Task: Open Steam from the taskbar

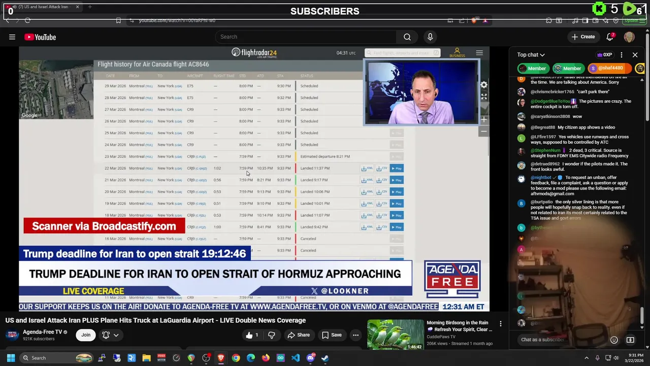Action: point(325,358)
